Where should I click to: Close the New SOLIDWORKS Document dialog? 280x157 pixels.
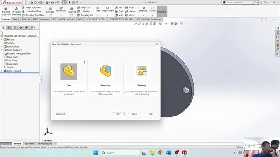[157, 44]
